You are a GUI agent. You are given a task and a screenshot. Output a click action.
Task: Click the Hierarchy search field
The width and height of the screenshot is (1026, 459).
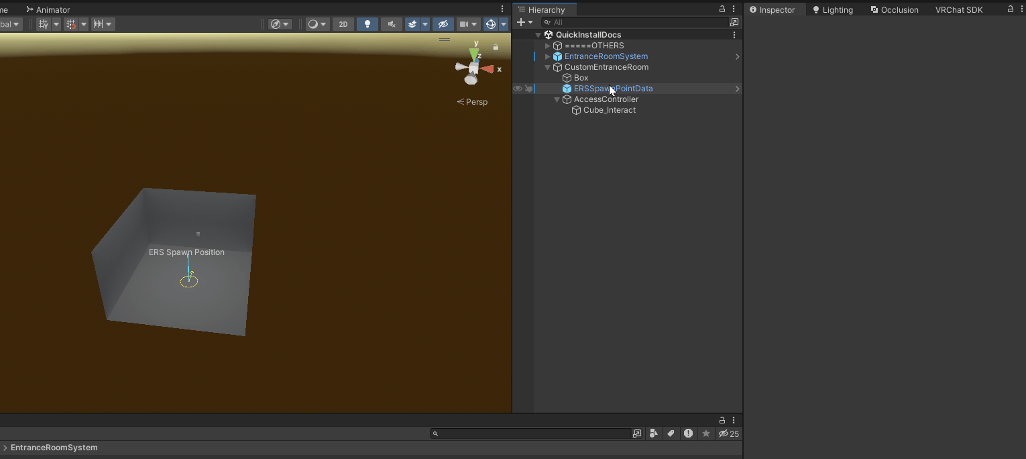click(637, 22)
